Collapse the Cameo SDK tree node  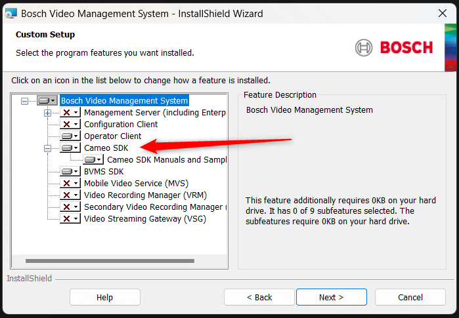pyautogui.click(x=47, y=148)
